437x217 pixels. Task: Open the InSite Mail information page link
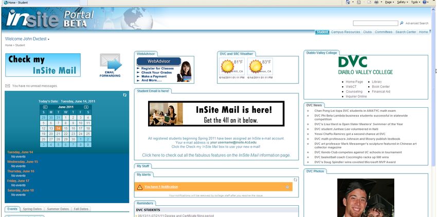pos(216,155)
